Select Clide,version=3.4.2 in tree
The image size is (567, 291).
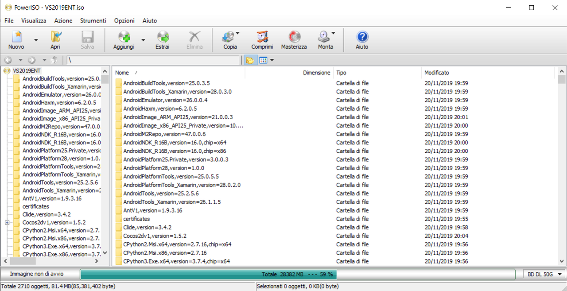click(47, 214)
